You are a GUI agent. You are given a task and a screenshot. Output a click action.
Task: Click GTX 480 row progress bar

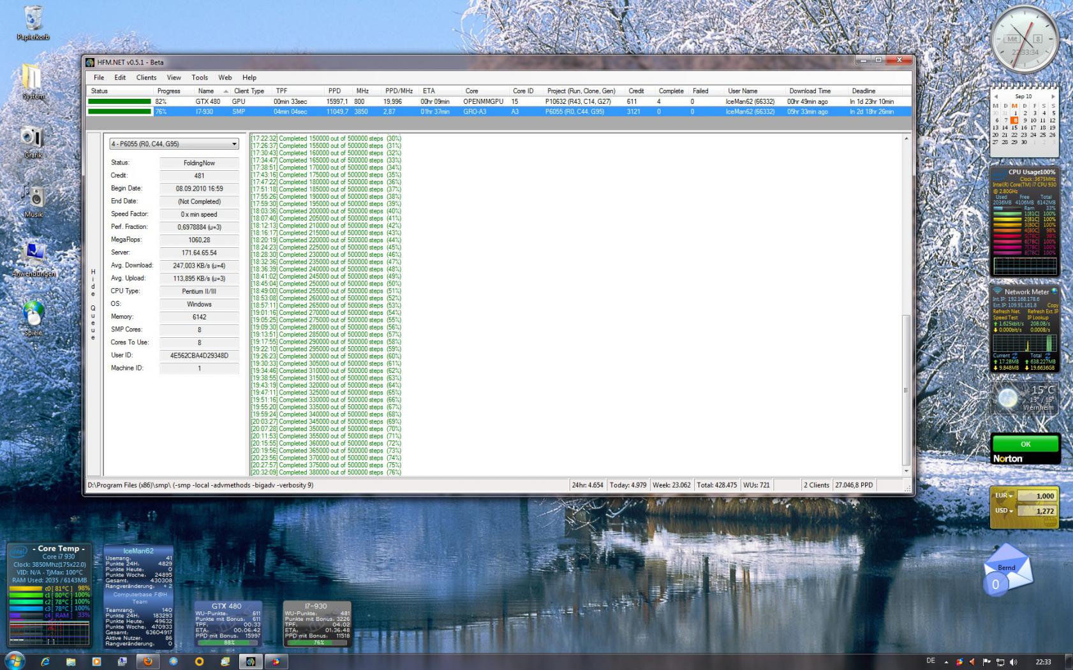coord(119,101)
